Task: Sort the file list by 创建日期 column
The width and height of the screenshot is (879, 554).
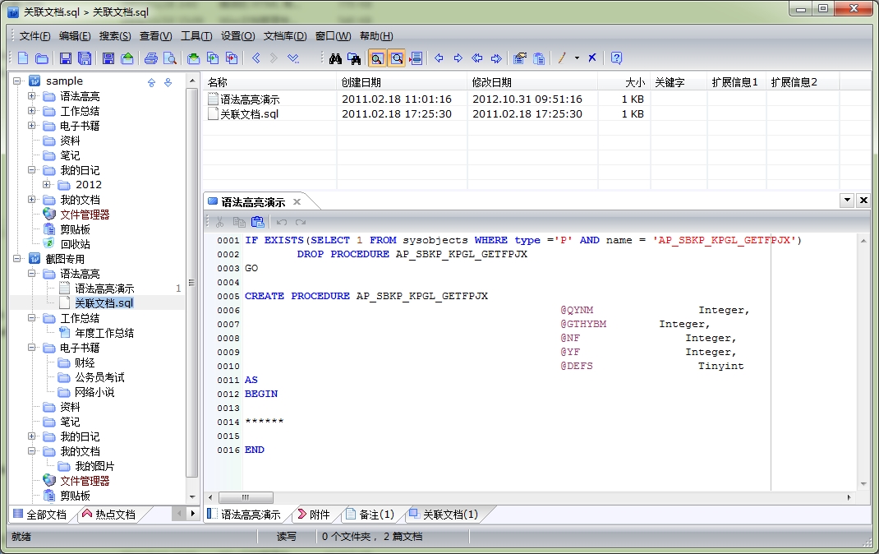Action: [x=402, y=82]
